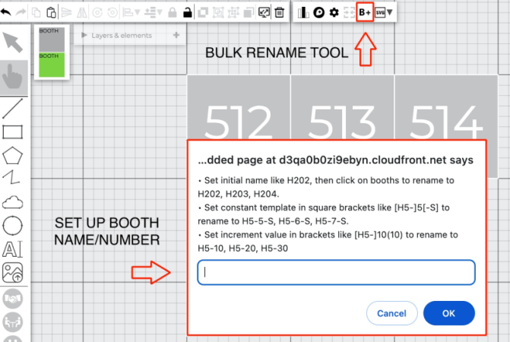The image size is (510, 342).
Task: Choose the rectangle tool
Action: (x=12, y=132)
